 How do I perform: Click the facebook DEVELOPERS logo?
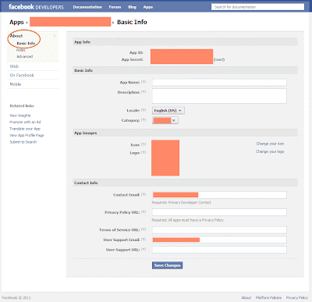36,7
